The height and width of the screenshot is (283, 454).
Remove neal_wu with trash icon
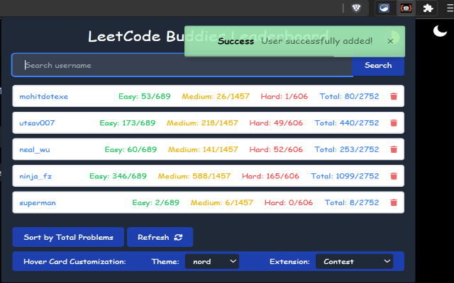click(x=394, y=149)
